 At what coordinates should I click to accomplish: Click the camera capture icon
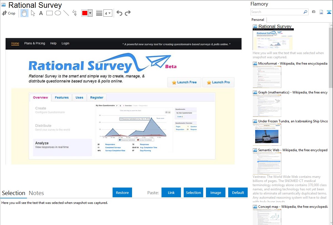tap(314, 12)
